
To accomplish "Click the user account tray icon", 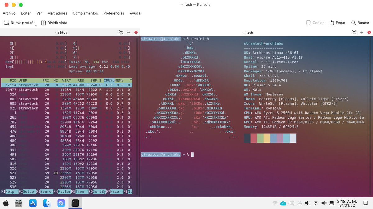I will tap(299, 203).
